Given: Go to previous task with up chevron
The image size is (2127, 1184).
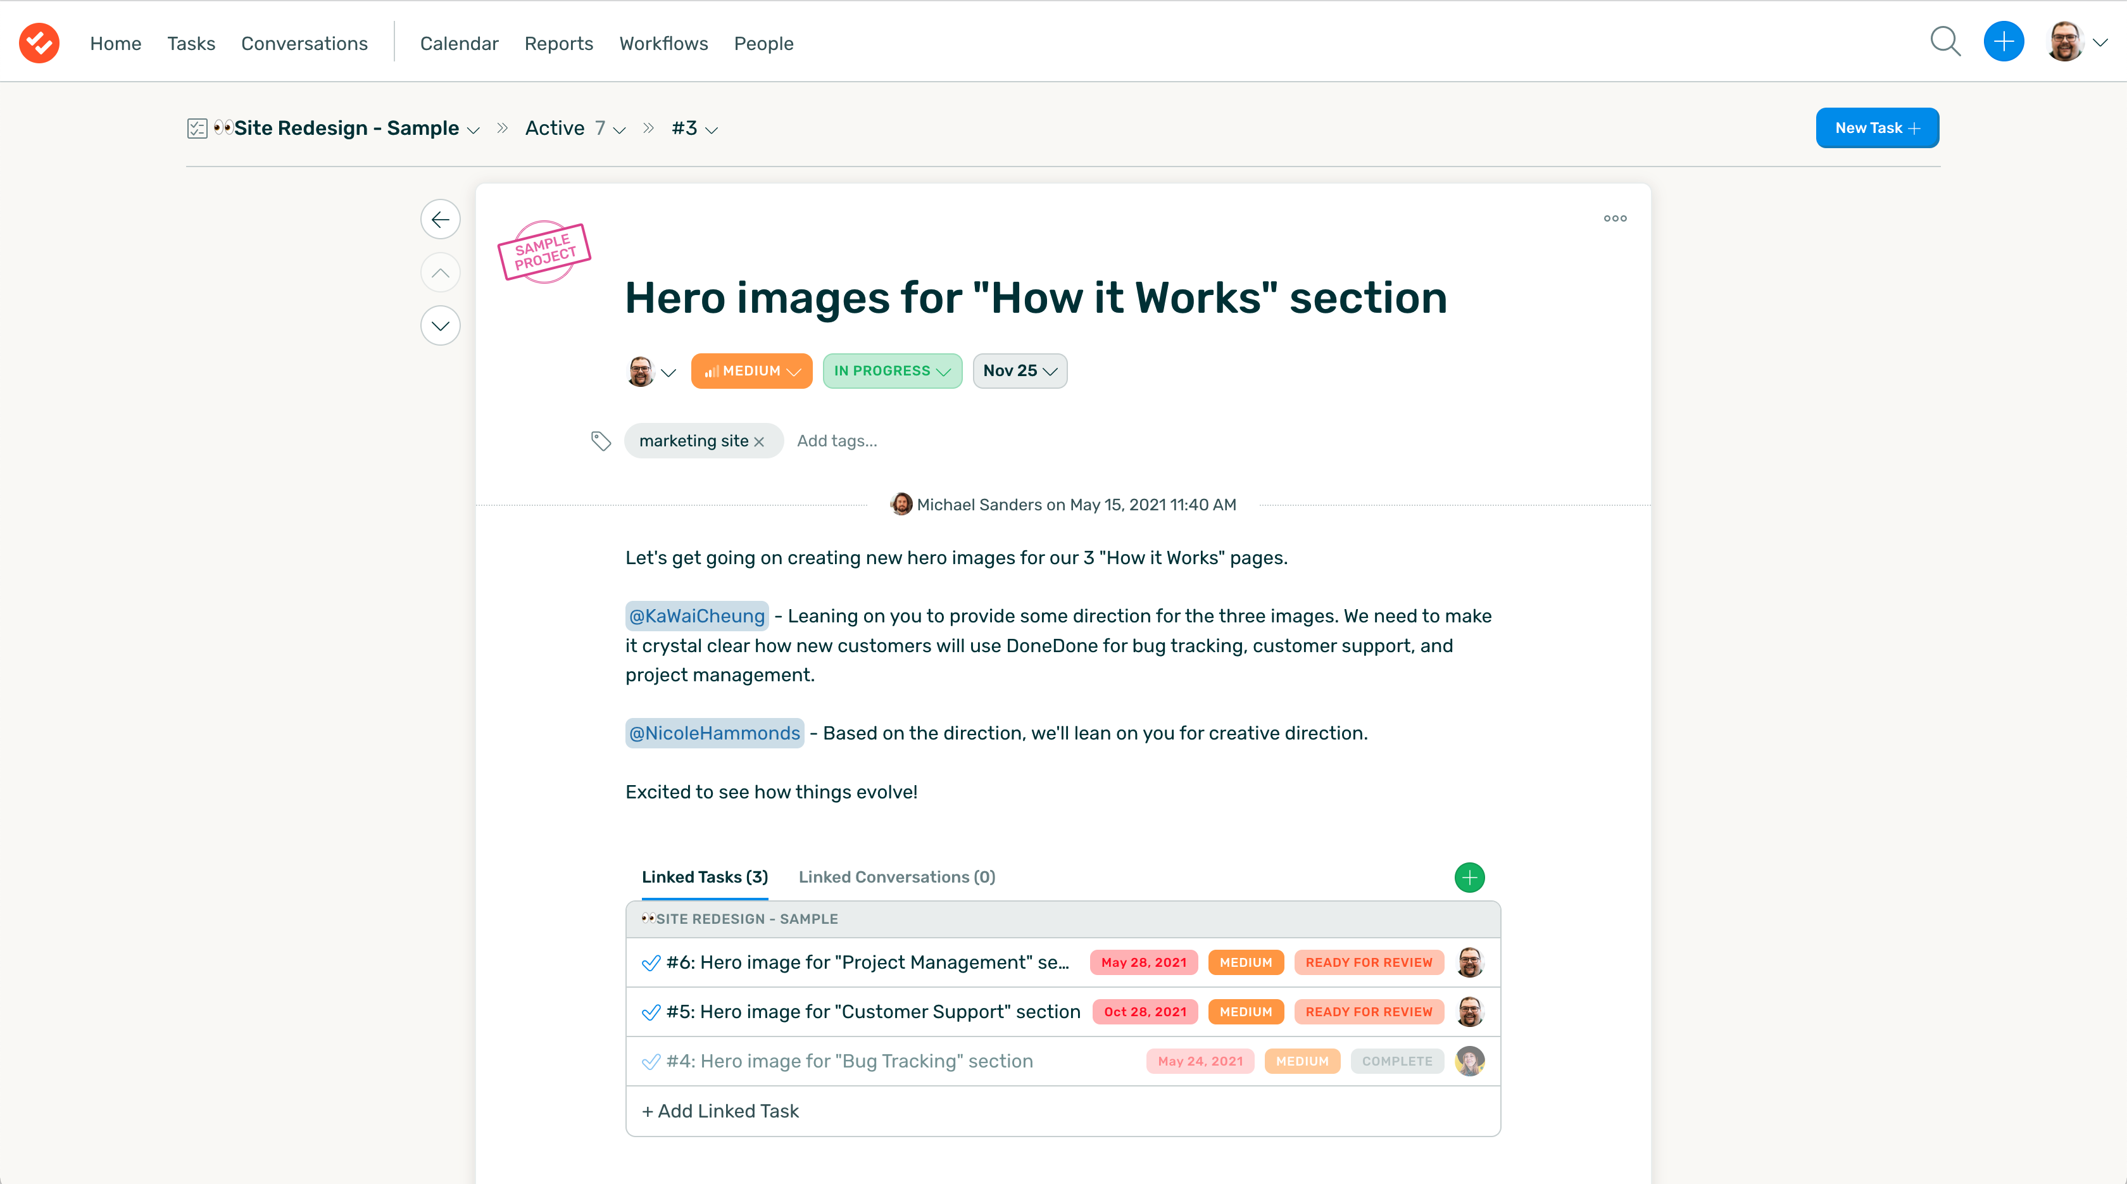Looking at the screenshot, I should pos(440,272).
